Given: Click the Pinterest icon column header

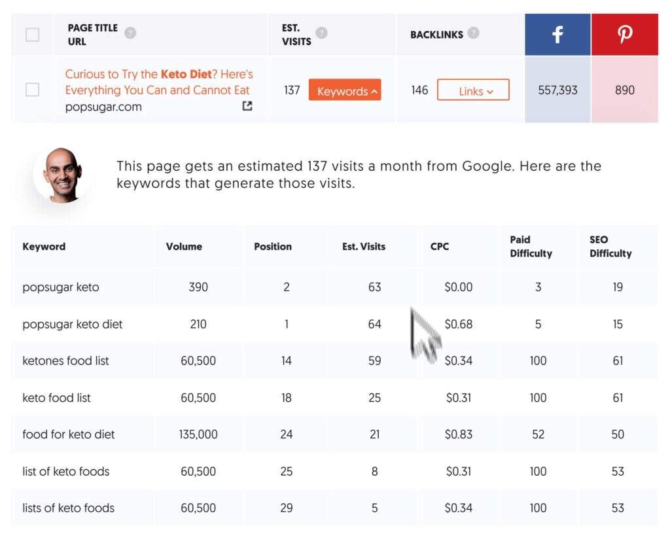Looking at the screenshot, I should pos(624,35).
